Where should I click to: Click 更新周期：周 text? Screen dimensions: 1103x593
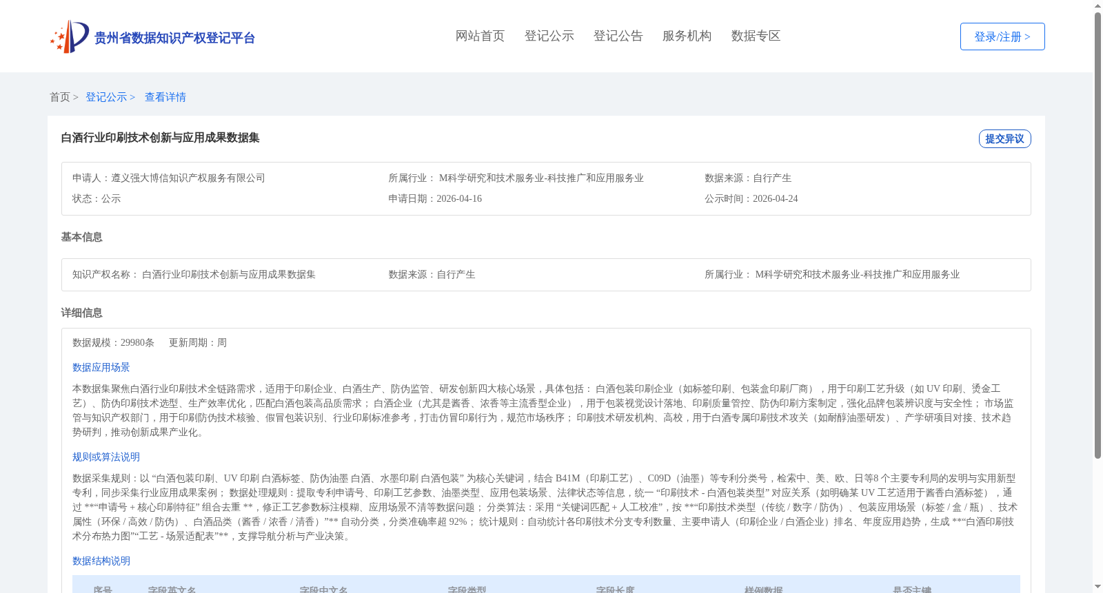[x=198, y=342]
